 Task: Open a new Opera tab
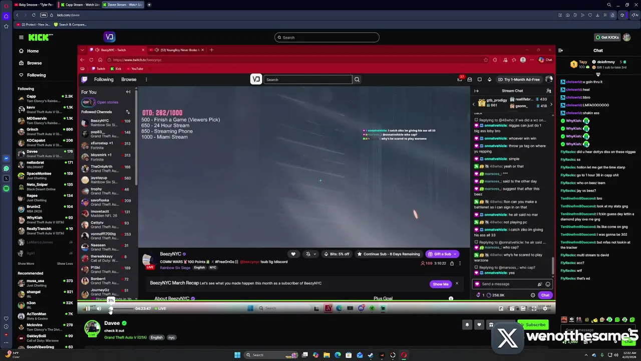click(149, 5)
